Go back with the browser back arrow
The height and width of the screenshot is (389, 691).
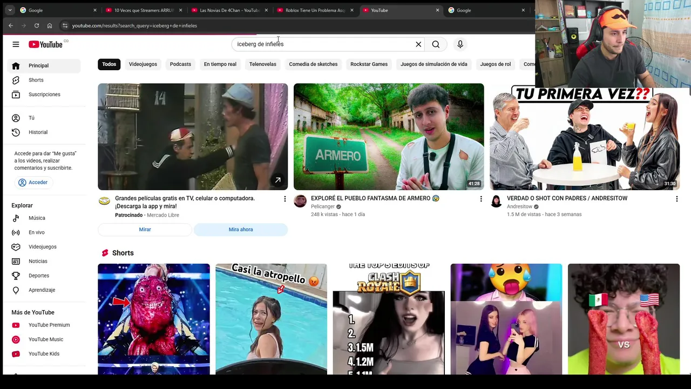click(x=11, y=25)
